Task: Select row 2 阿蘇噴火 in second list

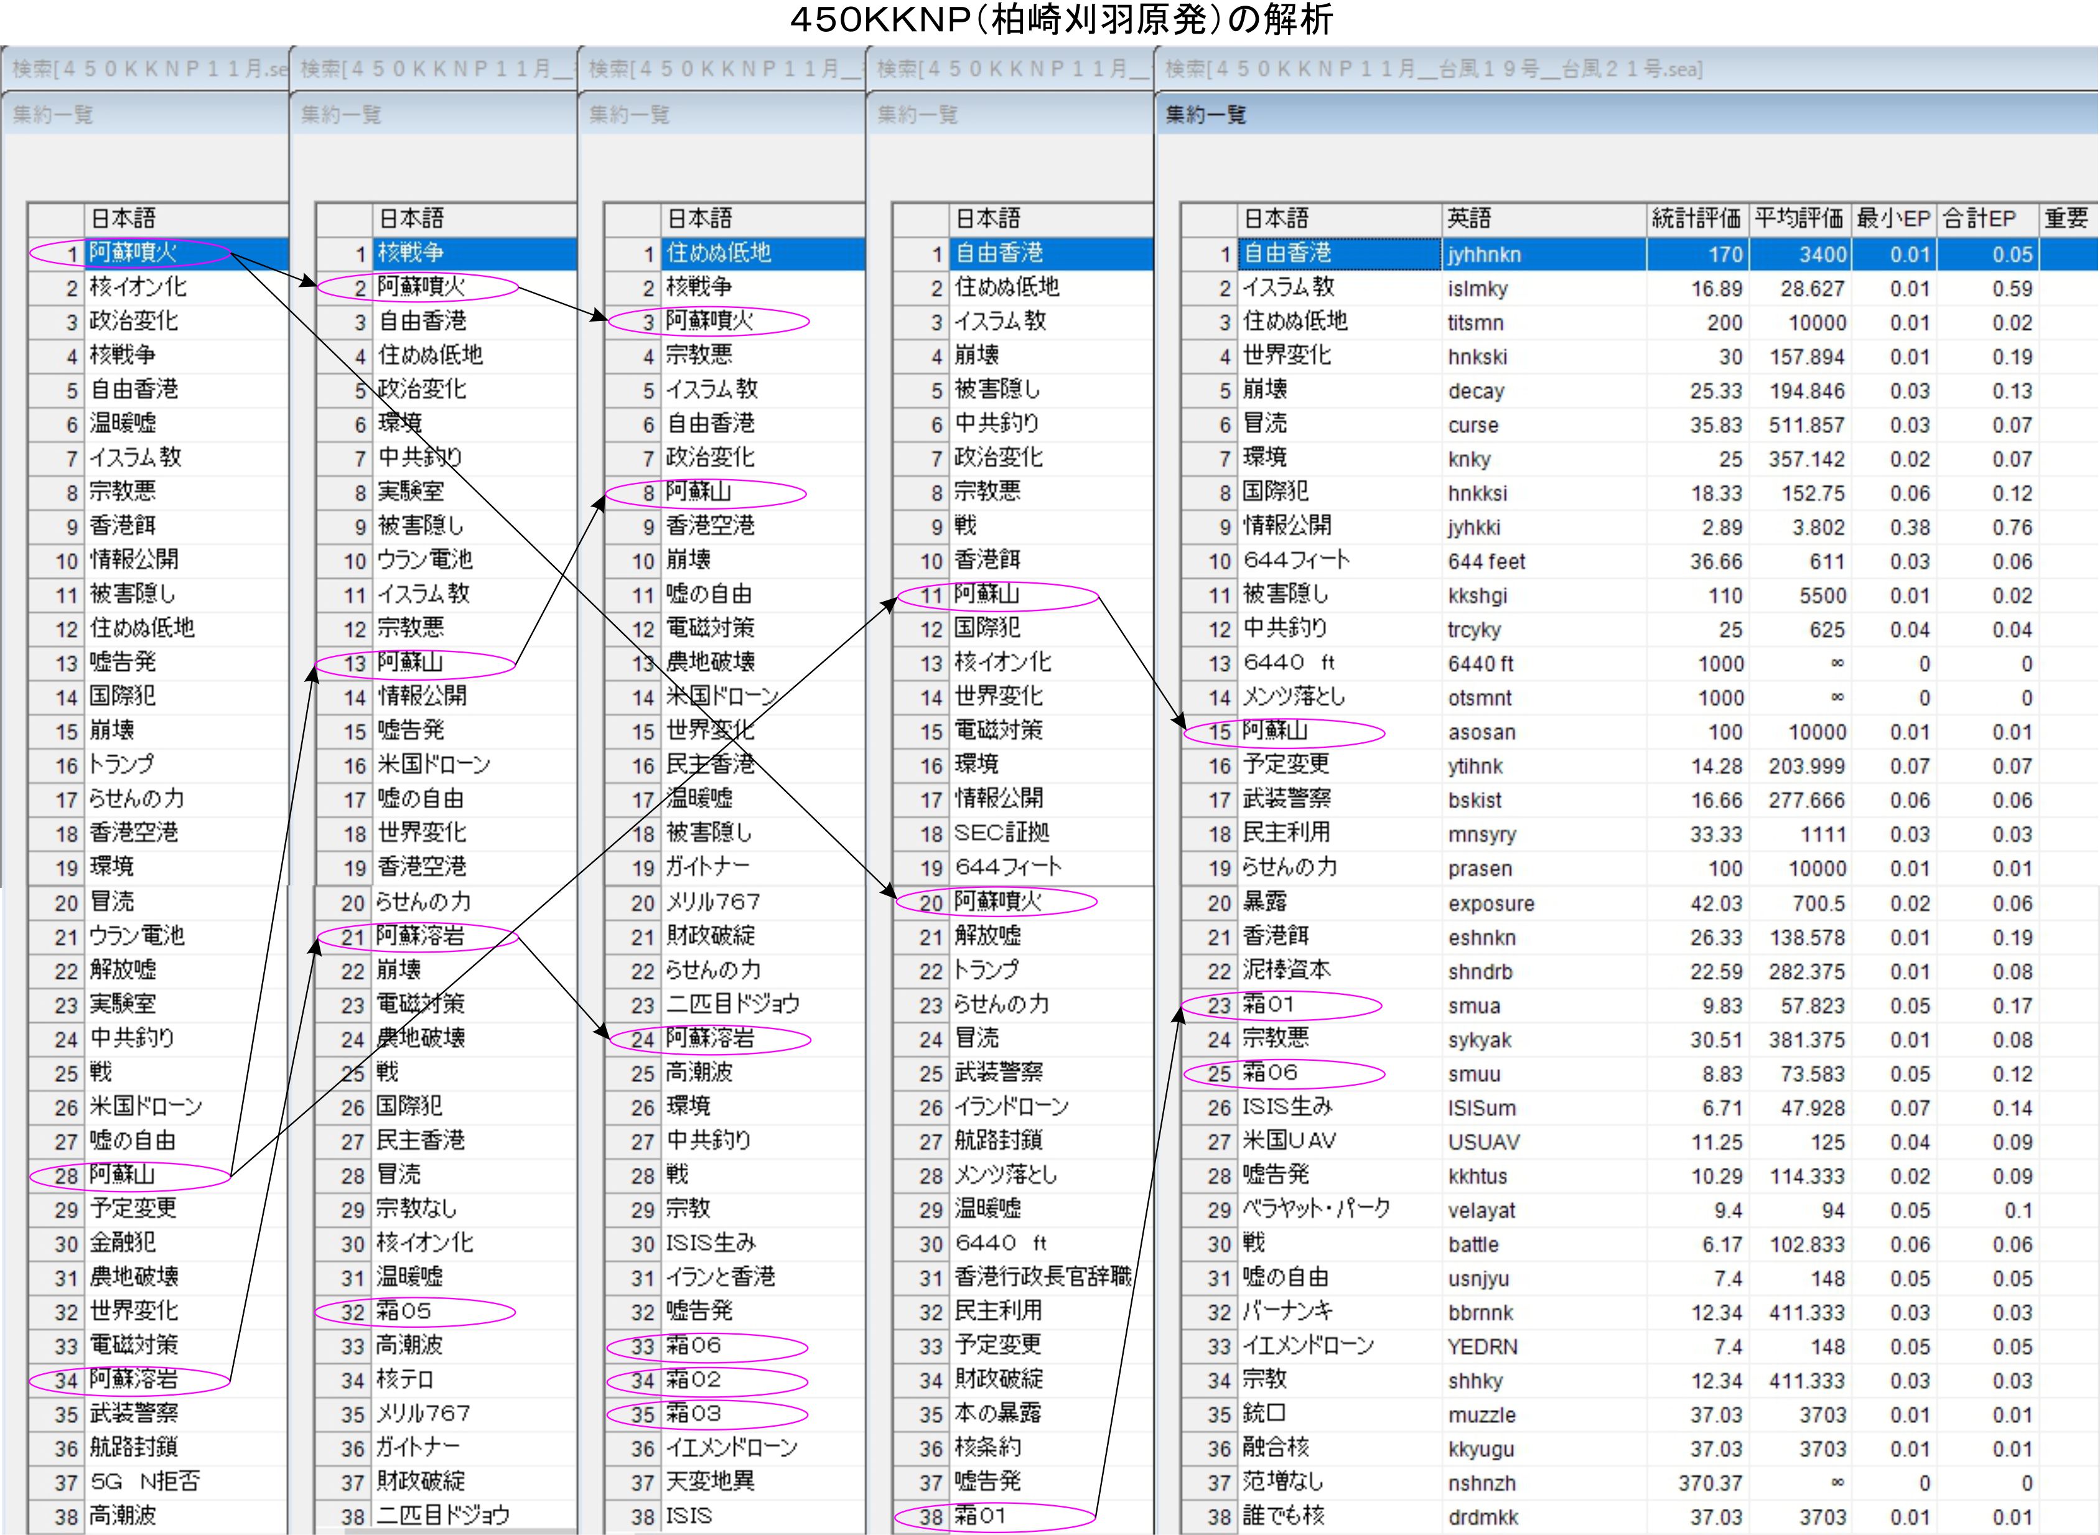Action: point(421,287)
